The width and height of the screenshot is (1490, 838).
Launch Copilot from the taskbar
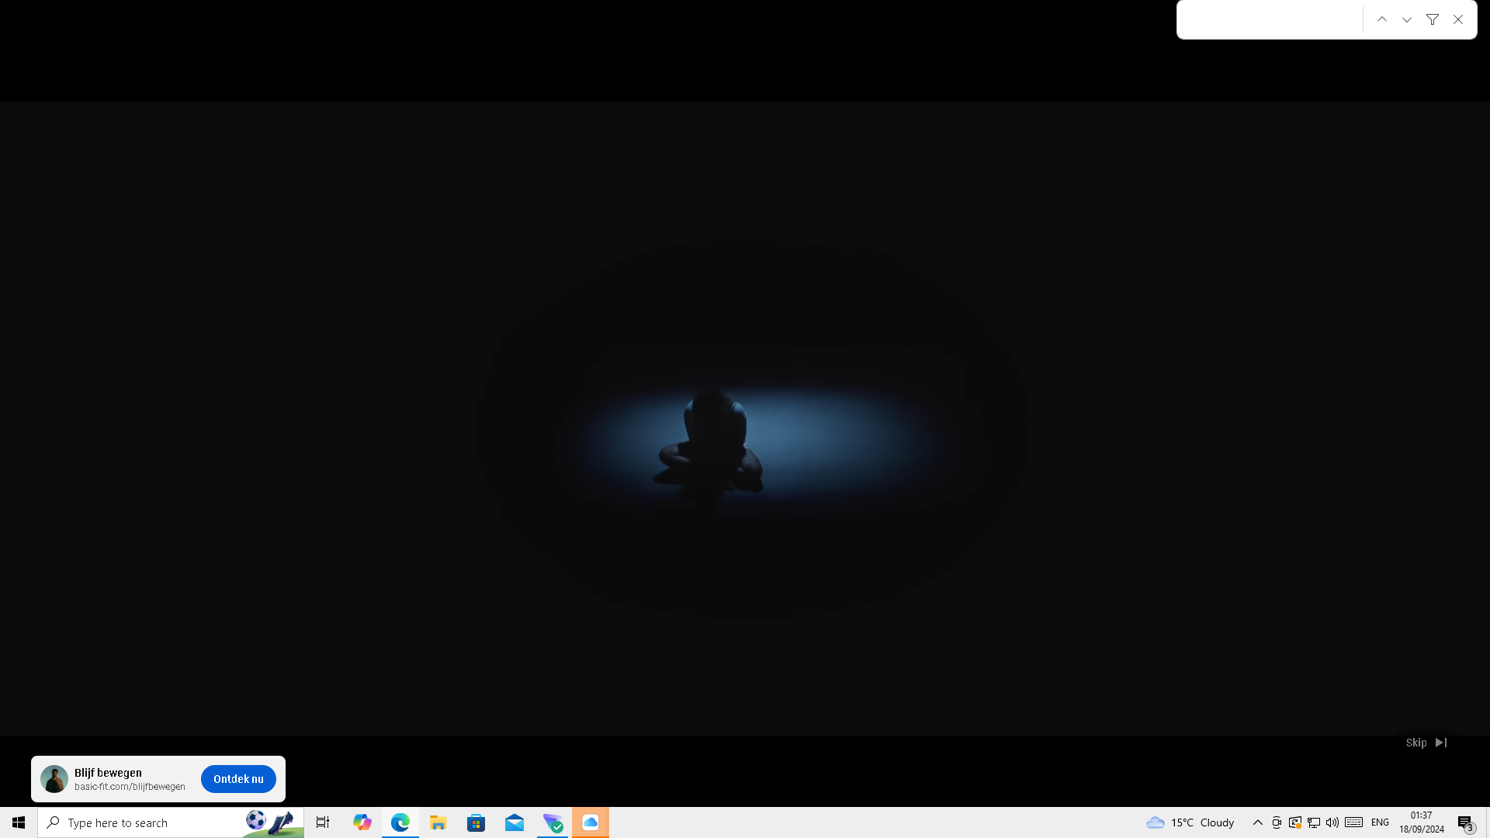tap(362, 822)
